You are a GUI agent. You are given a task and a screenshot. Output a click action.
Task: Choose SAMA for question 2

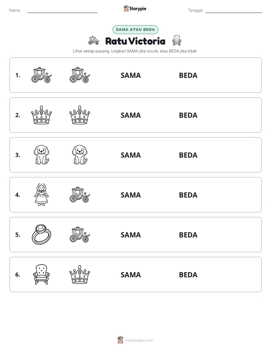point(131,115)
